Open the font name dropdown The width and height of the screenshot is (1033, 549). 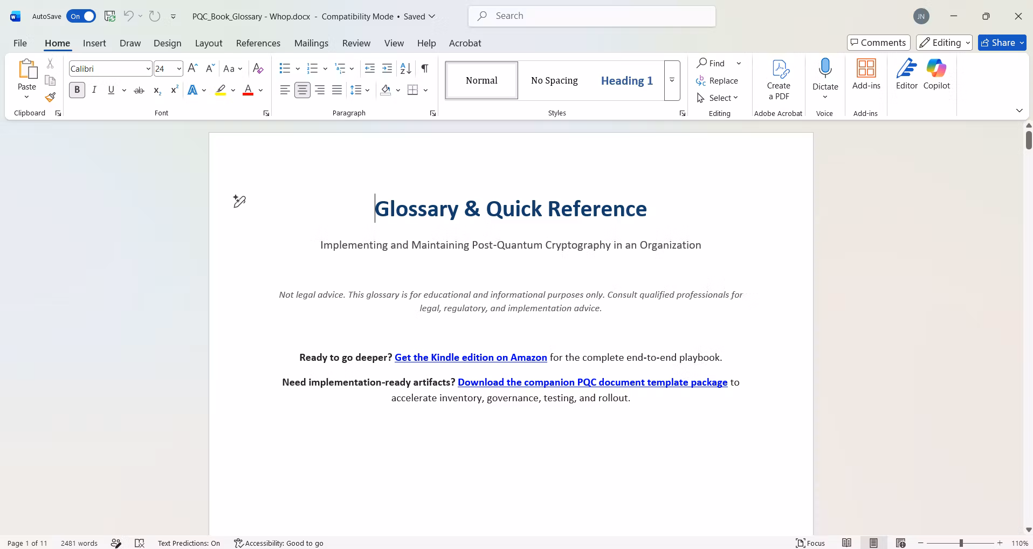click(148, 68)
